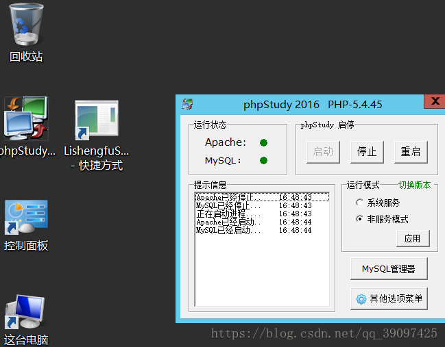The width and height of the screenshot is (445, 347).
Task: Open the MySQL管理器 button
Action: (389, 268)
